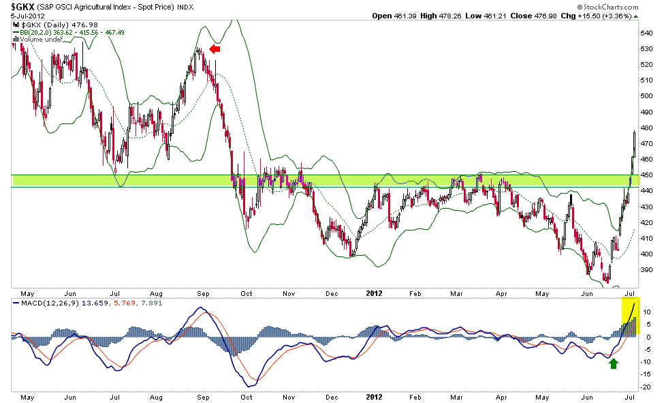Open the StockCharts.com copyright label
This screenshot has height=403, width=664.
click(607, 7)
